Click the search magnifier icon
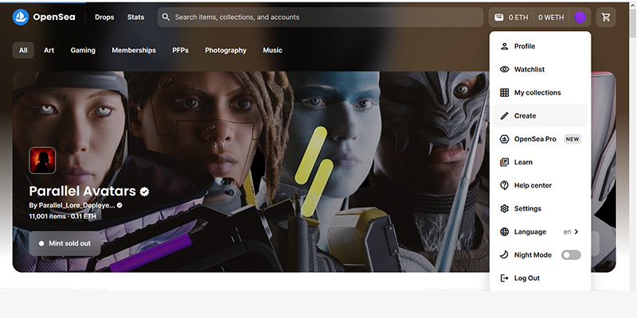This screenshot has width=637, height=318. [166, 17]
